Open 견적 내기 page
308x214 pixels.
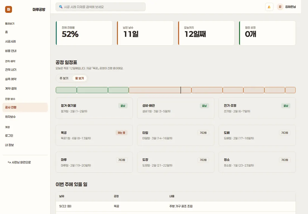click(x=25, y=70)
